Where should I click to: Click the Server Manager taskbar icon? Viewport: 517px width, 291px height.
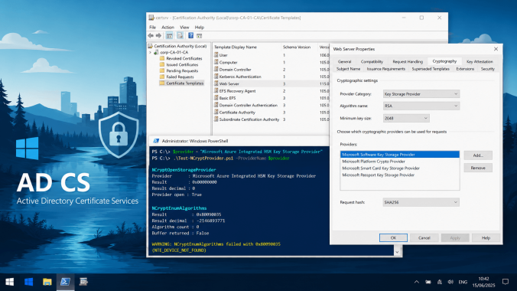[x=83, y=282]
